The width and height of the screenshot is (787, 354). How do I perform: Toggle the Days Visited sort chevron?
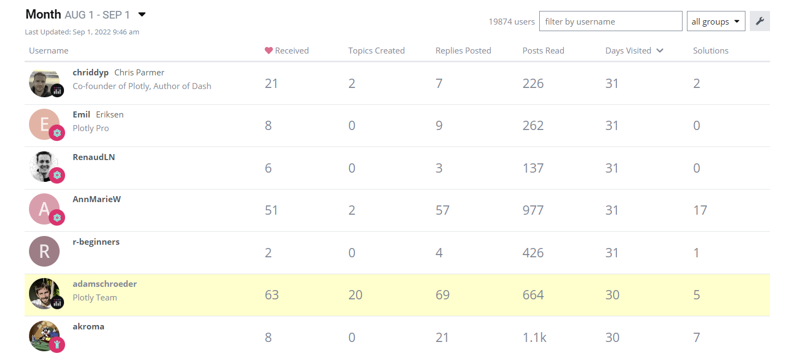click(660, 51)
